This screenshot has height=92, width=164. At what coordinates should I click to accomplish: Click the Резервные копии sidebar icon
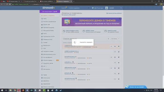coord(42,40)
